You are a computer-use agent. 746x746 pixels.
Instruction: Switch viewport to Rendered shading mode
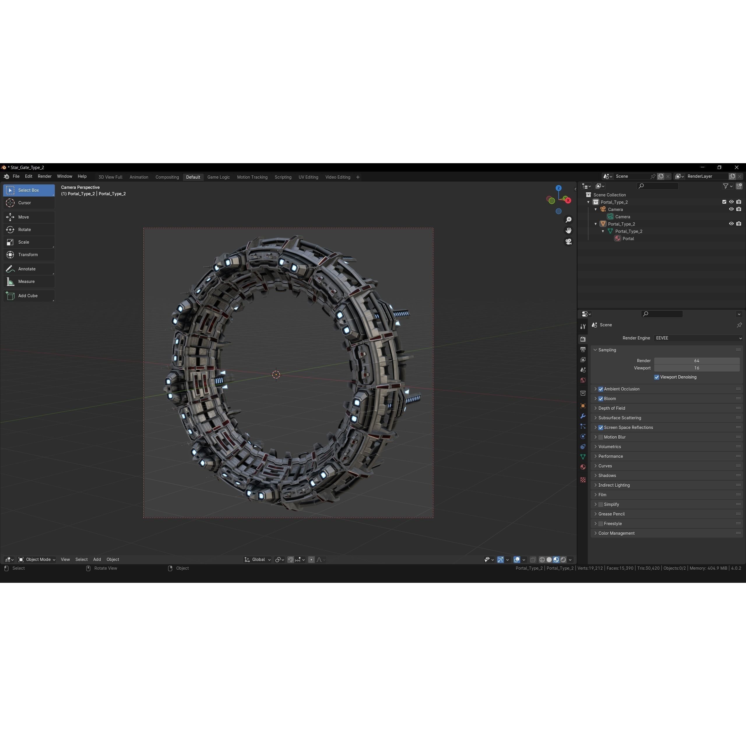point(563,559)
